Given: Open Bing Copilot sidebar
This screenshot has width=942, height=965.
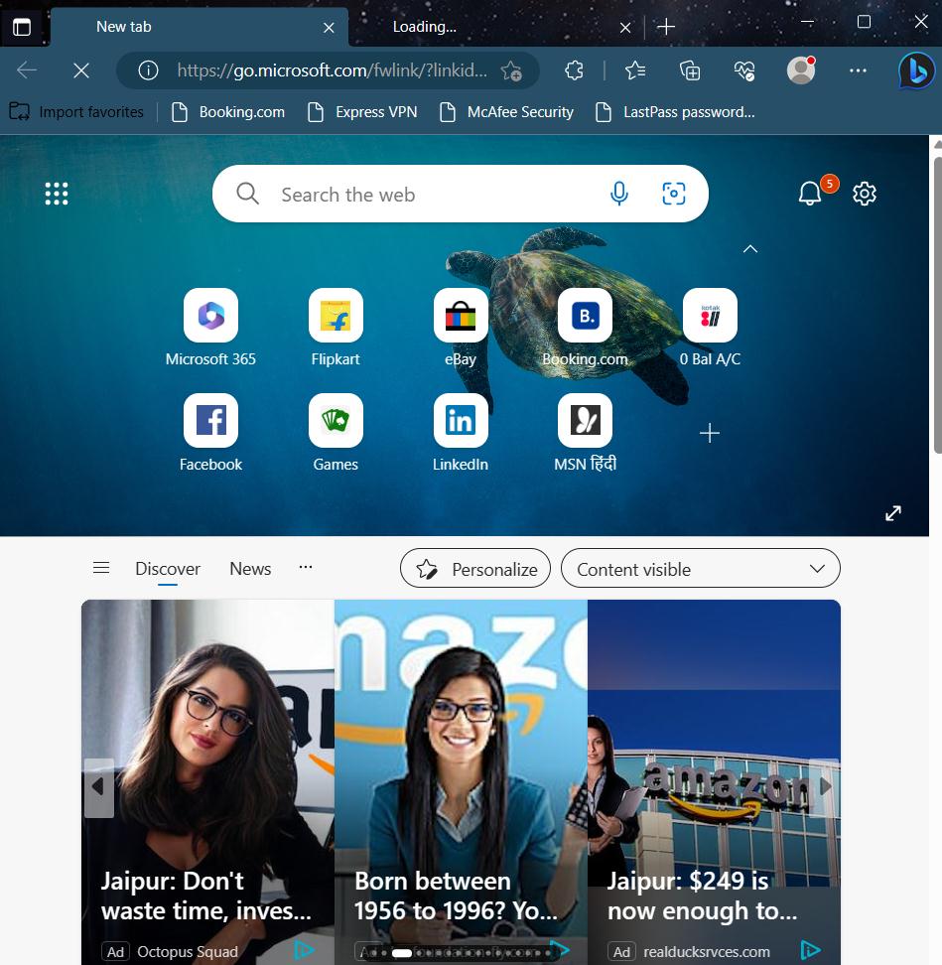Looking at the screenshot, I should click(917, 70).
